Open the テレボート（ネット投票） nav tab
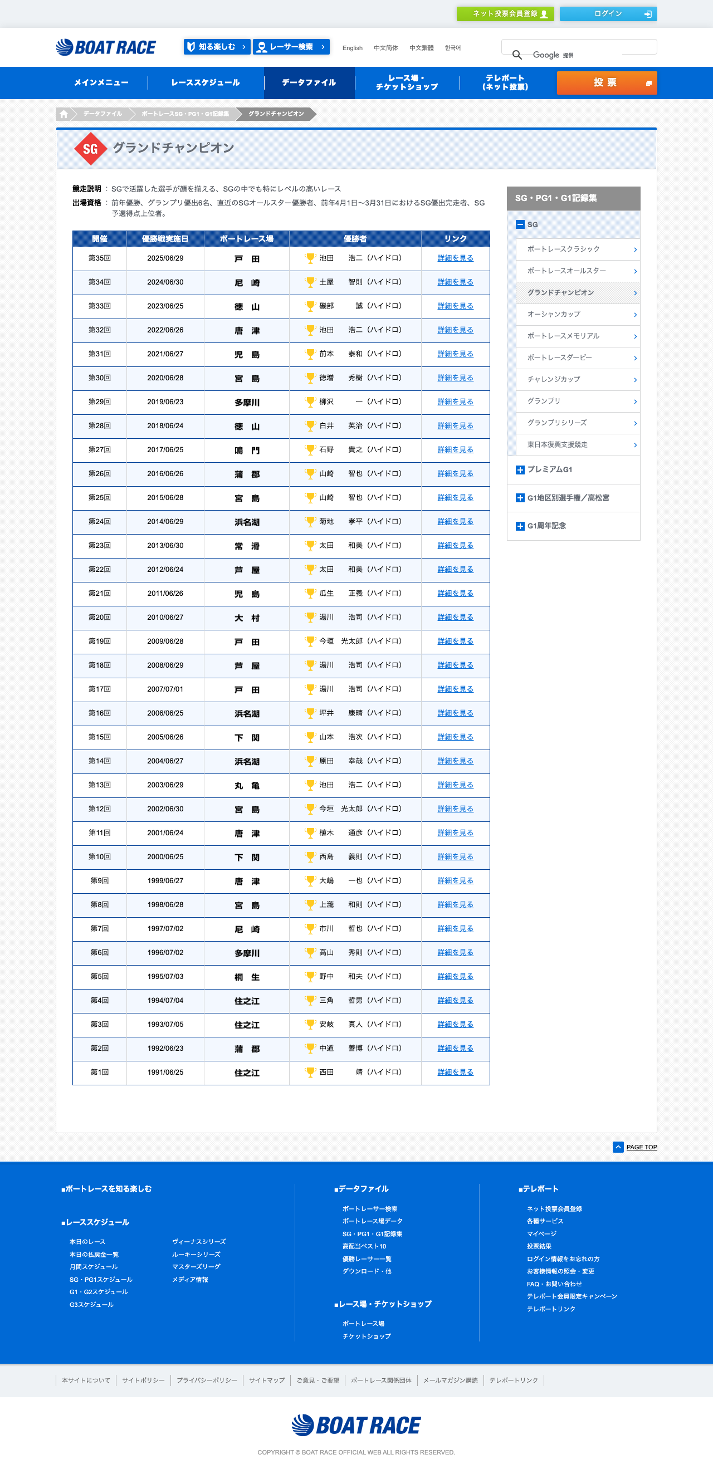This screenshot has height=1474, width=713. pos(505,83)
